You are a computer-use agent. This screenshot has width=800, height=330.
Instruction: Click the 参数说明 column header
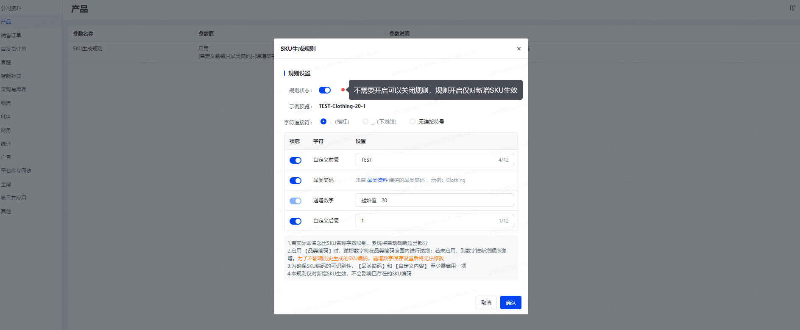(399, 33)
